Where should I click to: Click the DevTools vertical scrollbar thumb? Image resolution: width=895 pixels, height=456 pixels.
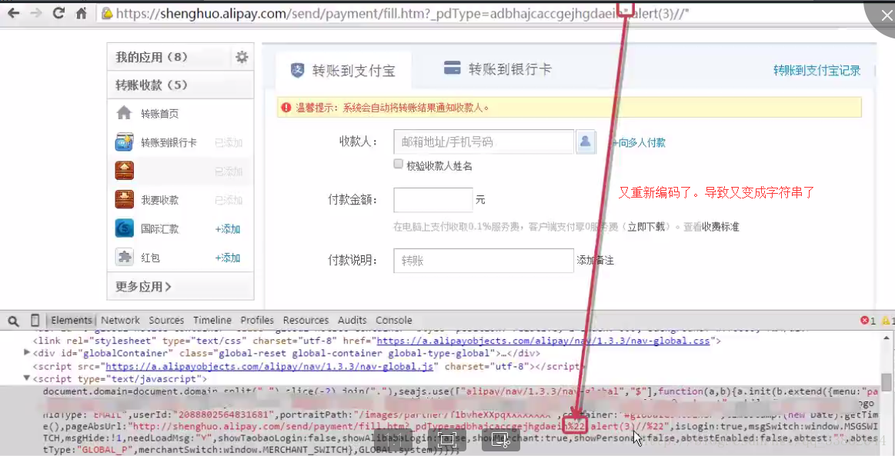[886, 382]
